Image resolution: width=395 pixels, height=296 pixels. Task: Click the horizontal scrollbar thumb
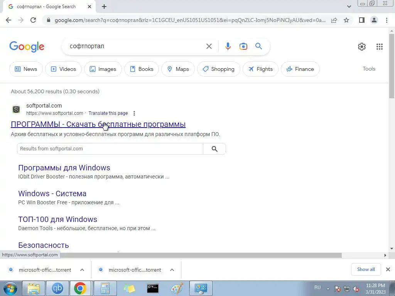pyautogui.click(x=201, y=255)
